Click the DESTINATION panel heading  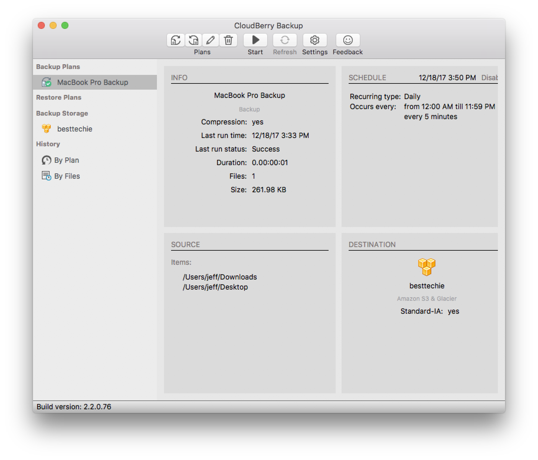pyautogui.click(x=372, y=244)
